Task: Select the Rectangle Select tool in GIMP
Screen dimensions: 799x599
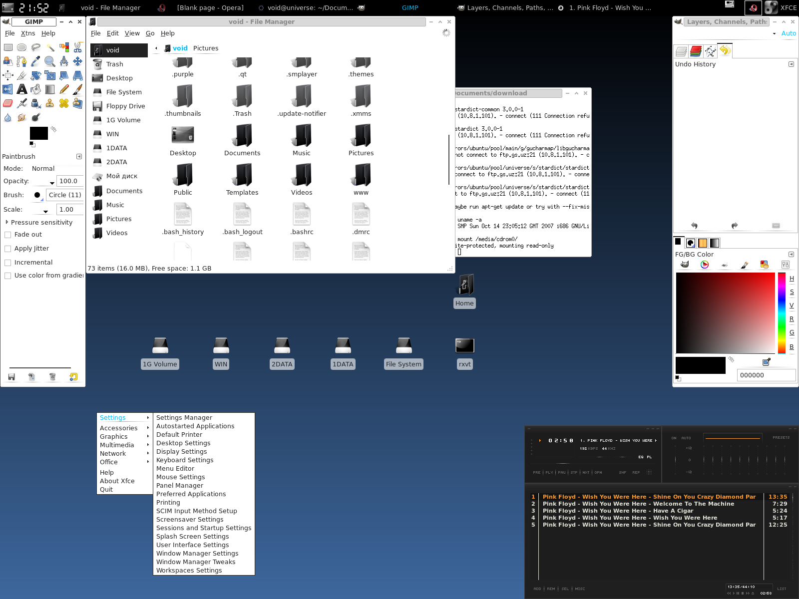Action: pos(8,47)
